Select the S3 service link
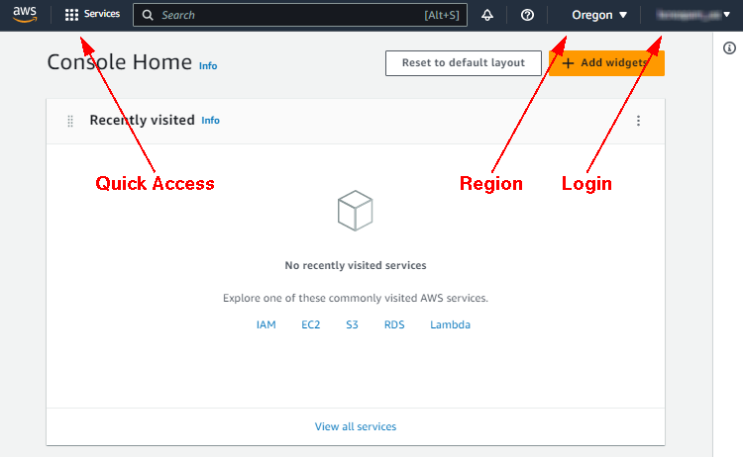743x457 pixels. (352, 324)
